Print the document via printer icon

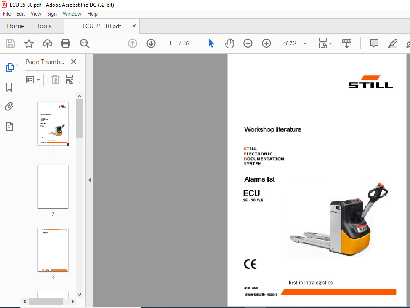tap(66, 43)
